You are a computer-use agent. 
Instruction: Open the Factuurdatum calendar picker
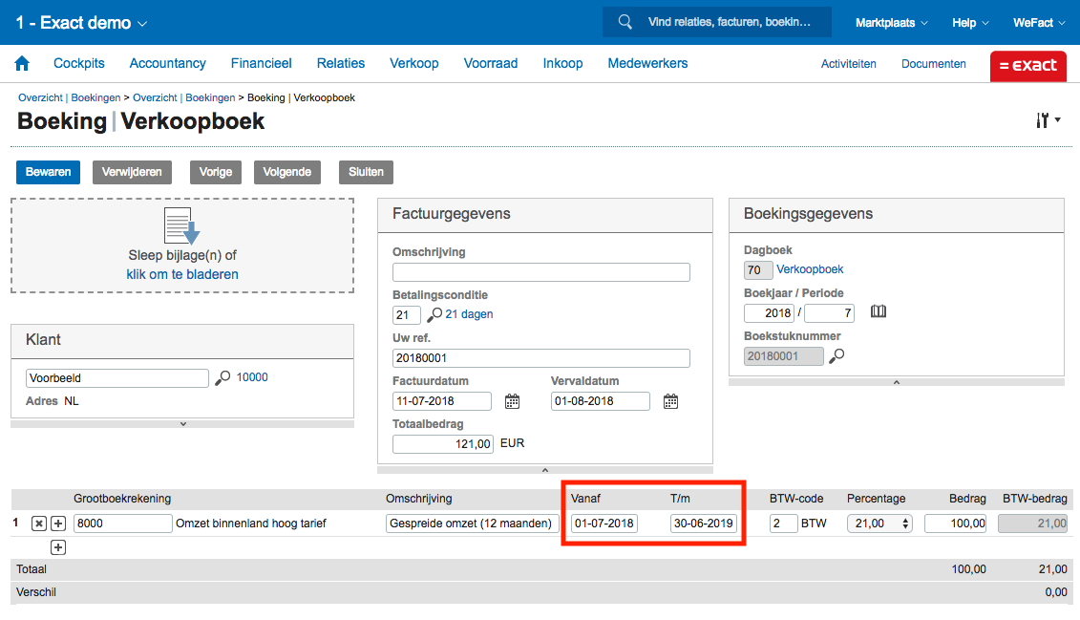[x=512, y=401]
